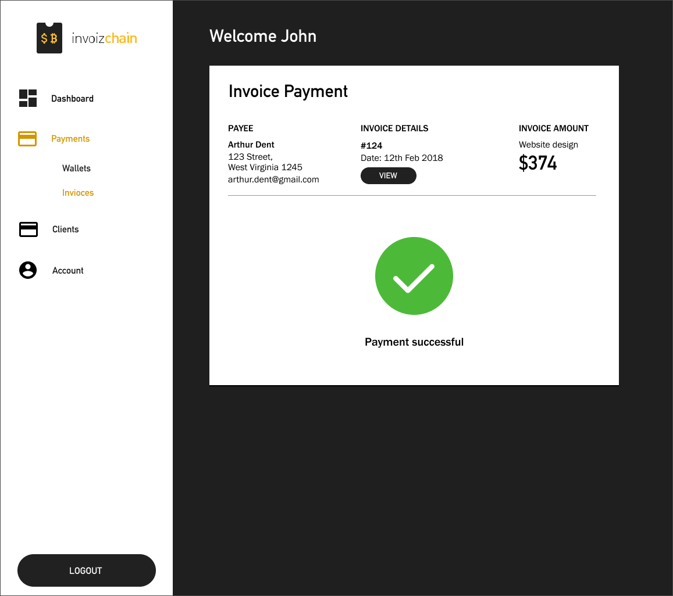This screenshot has height=596, width=673.
Task: Click the invoizchain brand name text
Action: [x=105, y=39]
